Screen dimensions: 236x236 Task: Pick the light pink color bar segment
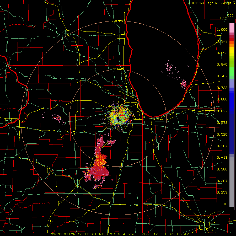click(x=232, y=28)
